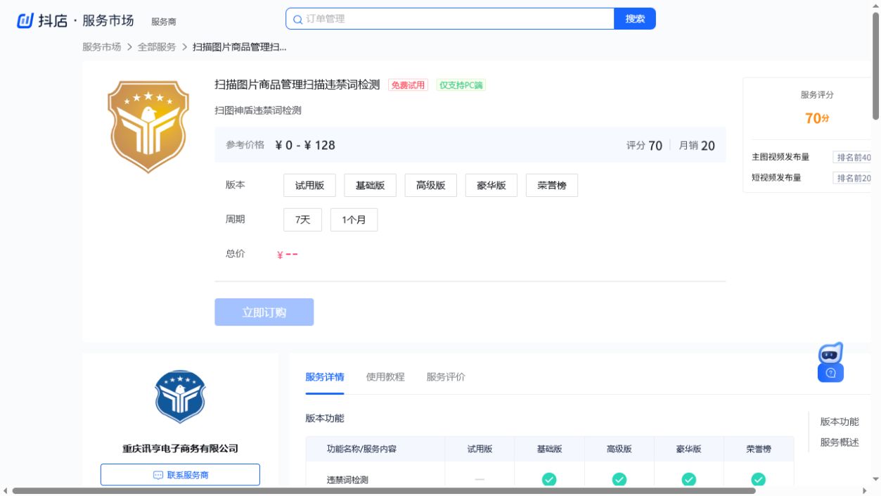
Task: Click the horizontal scrollbar thumb
Action: pyautogui.click(x=384, y=491)
